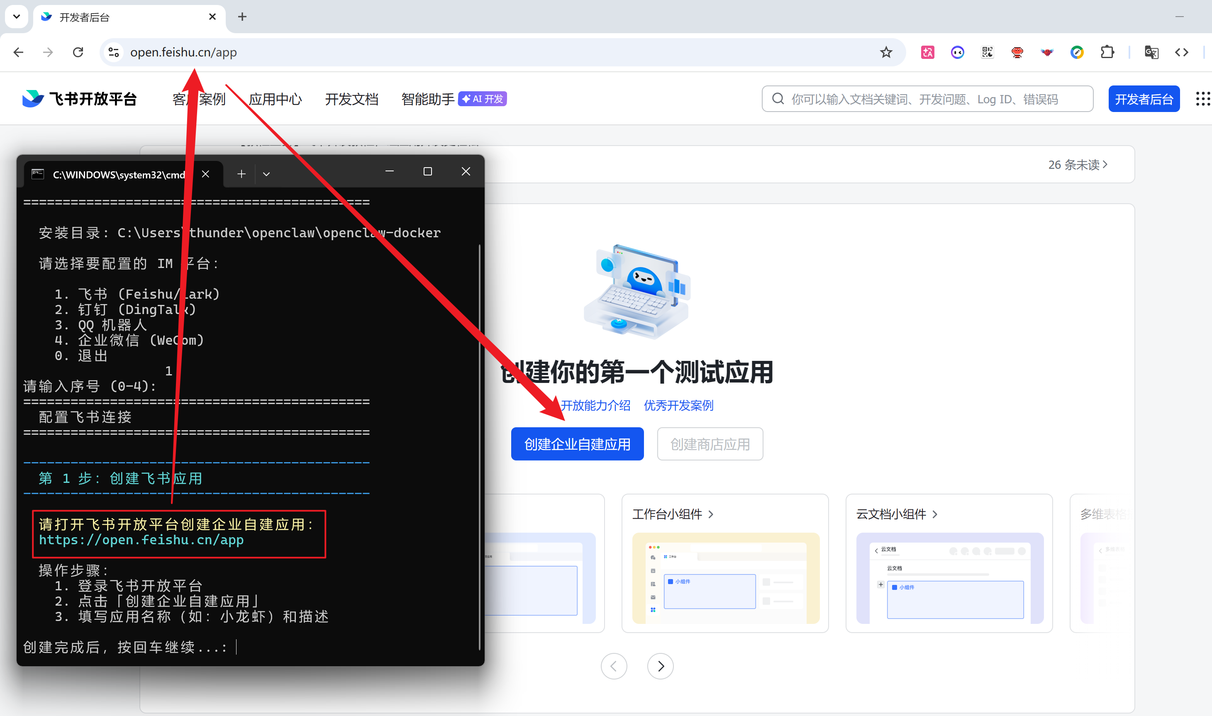
Task: Open the browser tab search dropdown
Action: [x=17, y=17]
